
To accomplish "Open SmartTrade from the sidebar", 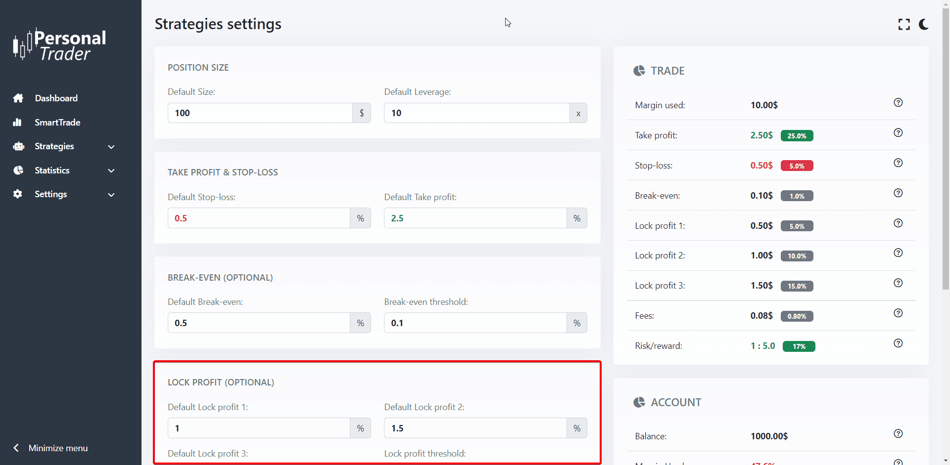I will (x=57, y=123).
